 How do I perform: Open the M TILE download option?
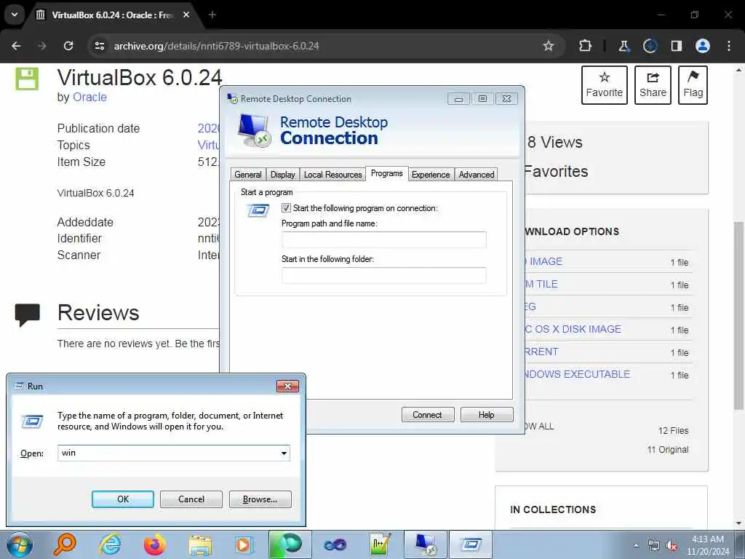tap(541, 284)
